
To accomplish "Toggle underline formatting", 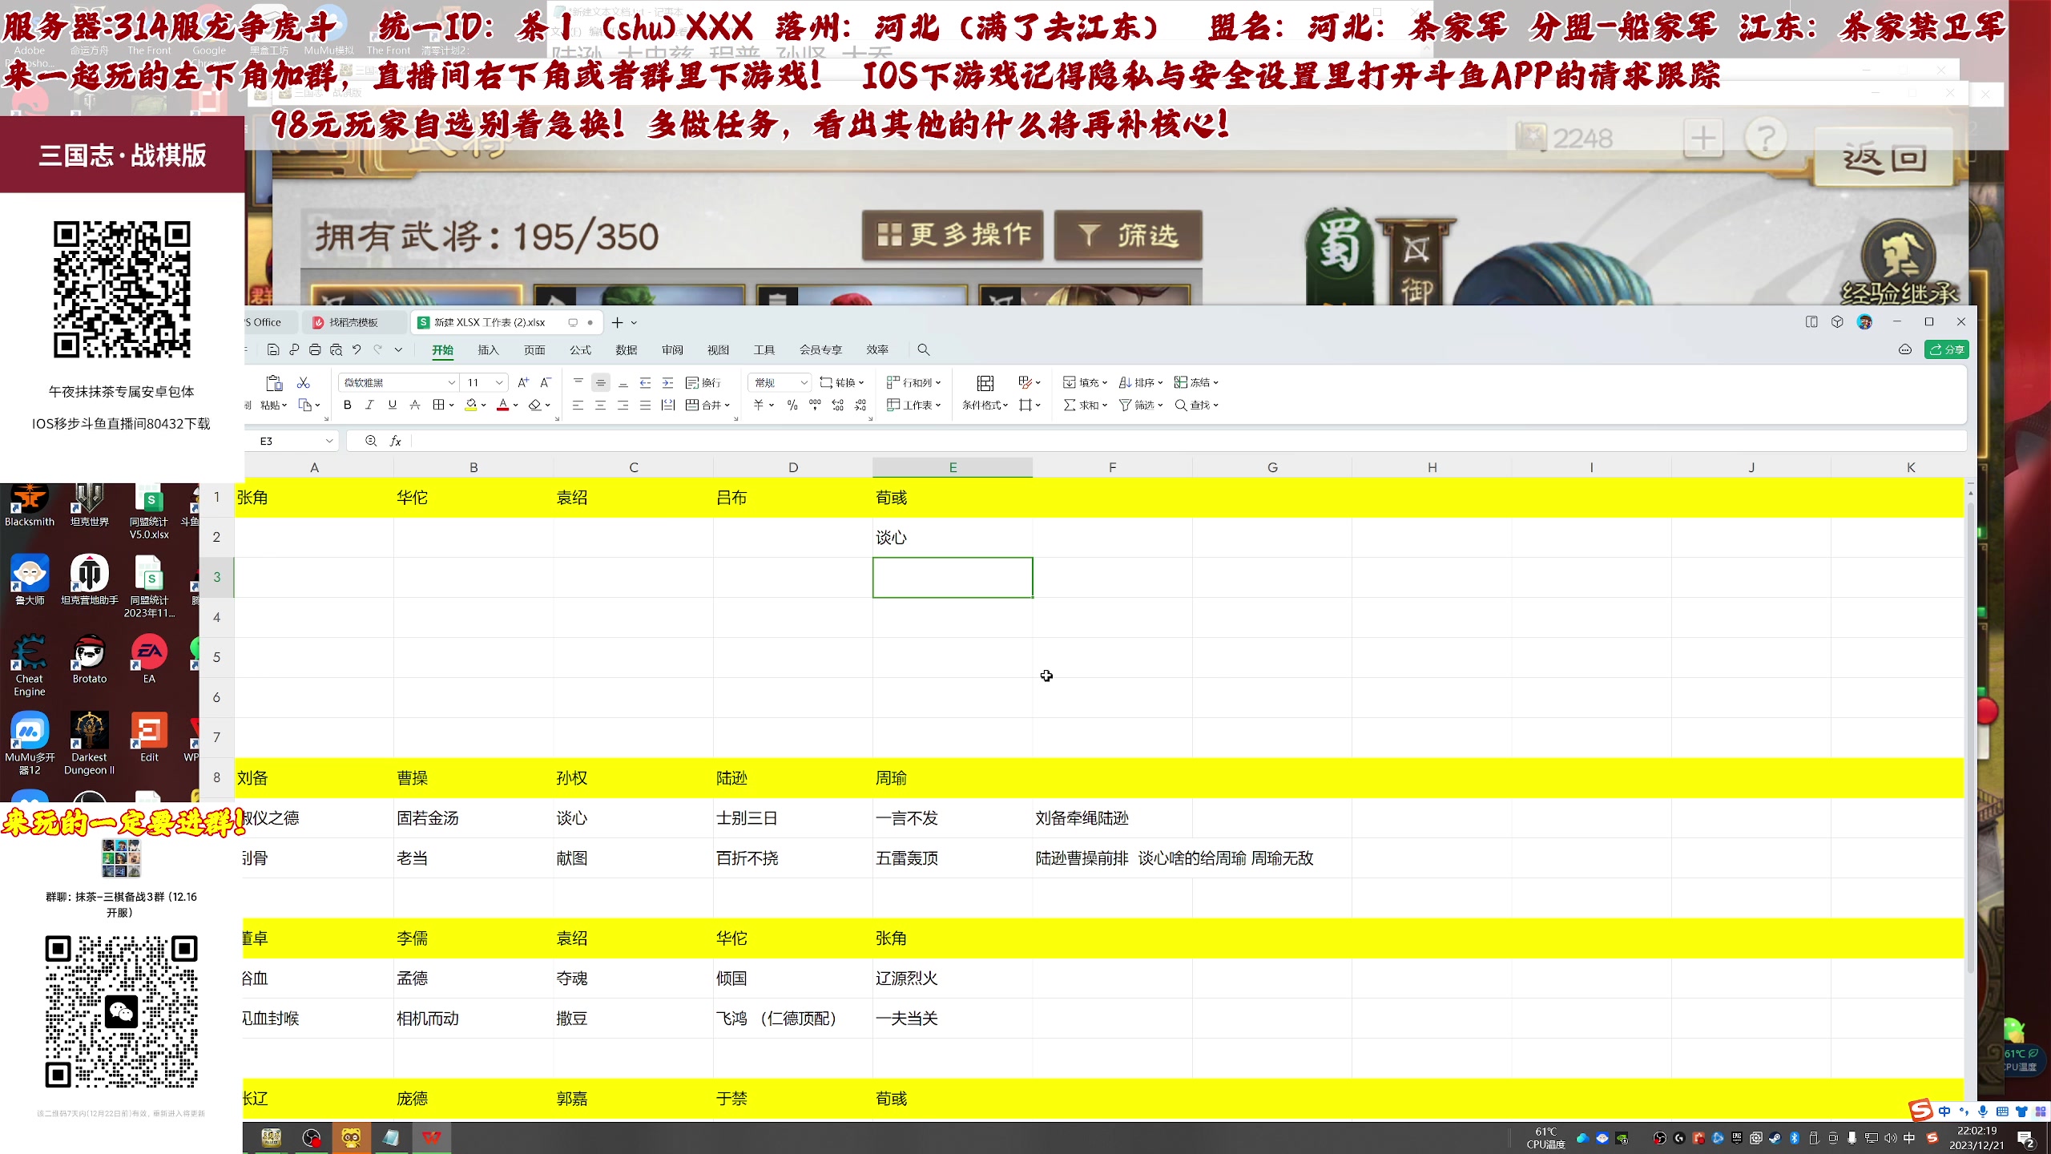I will point(392,405).
